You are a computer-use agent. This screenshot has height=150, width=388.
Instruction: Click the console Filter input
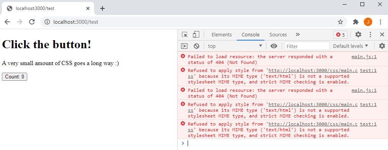307,46
